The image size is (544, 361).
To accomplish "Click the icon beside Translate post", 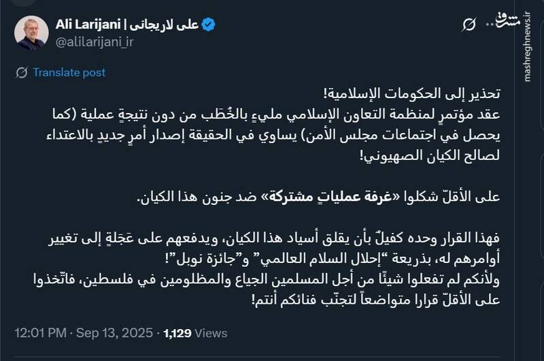I will coord(22,72).
